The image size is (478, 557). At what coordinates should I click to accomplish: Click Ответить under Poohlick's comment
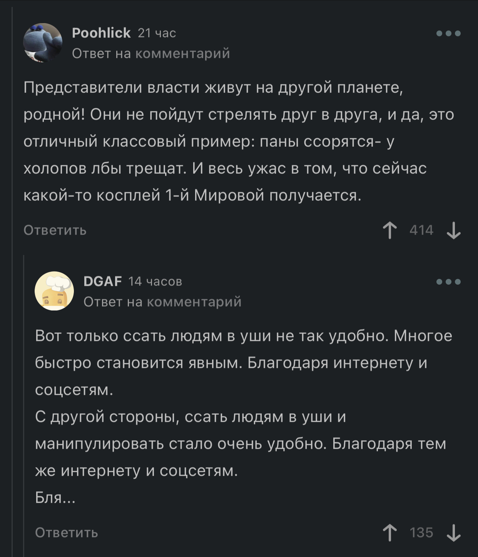[x=55, y=230]
